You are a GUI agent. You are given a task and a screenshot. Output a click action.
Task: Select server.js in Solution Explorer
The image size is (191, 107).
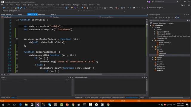[x=160, y=70]
